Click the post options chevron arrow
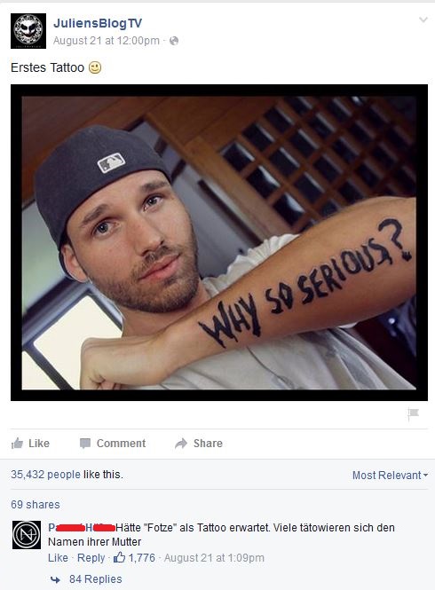The image size is (435, 590). (423, 20)
